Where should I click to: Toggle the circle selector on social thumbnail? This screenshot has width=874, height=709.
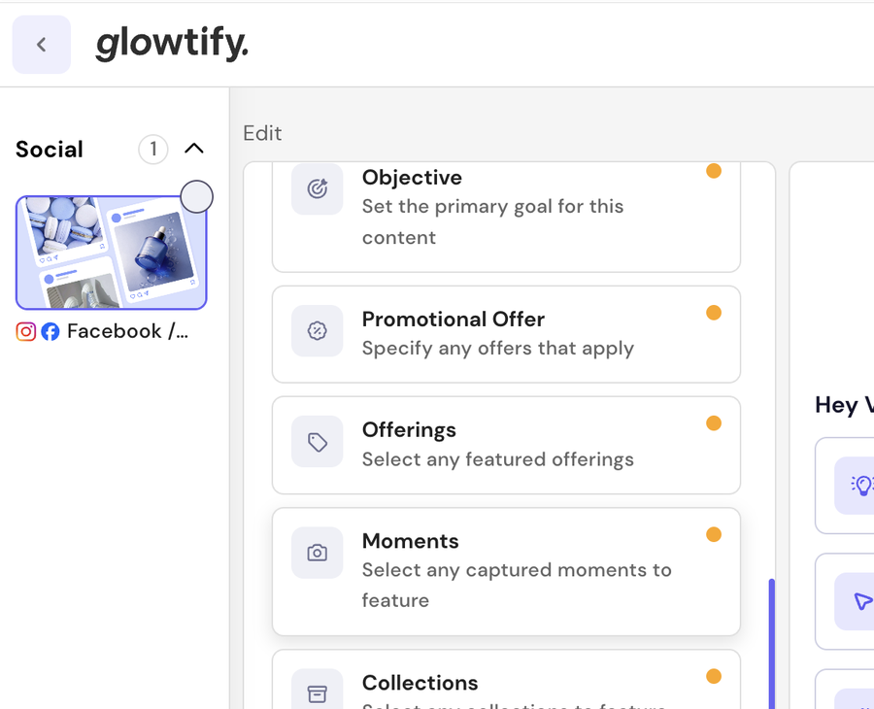point(197,197)
